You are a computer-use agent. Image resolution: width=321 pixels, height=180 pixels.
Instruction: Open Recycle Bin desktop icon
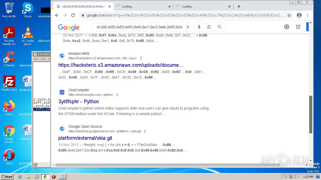tap(9, 10)
